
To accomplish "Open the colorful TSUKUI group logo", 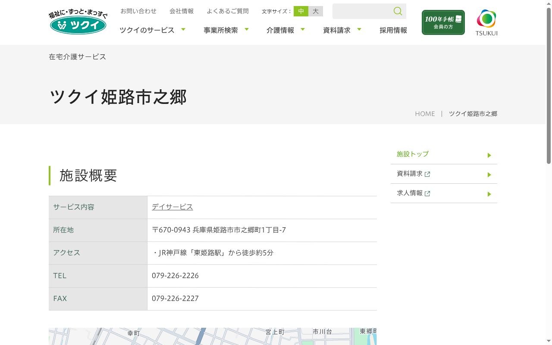I will tap(486, 23).
